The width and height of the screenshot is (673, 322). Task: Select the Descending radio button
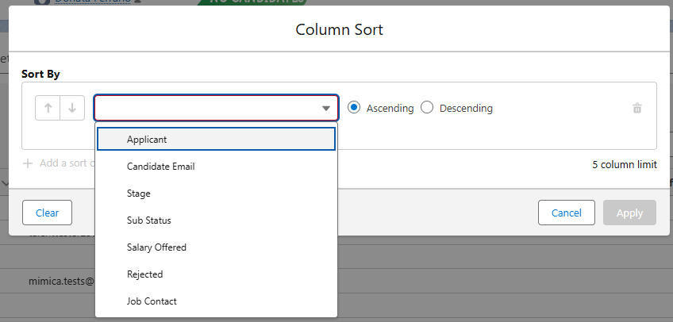tap(427, 108)
